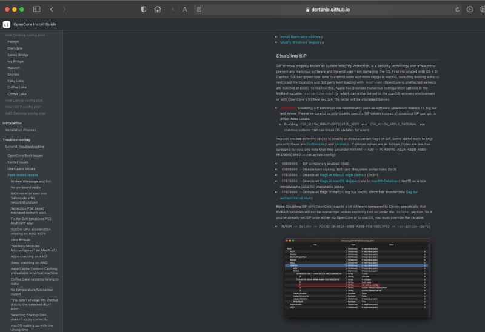
Task: Open Kernel Issues page
Action: click(x=18, y=162)
